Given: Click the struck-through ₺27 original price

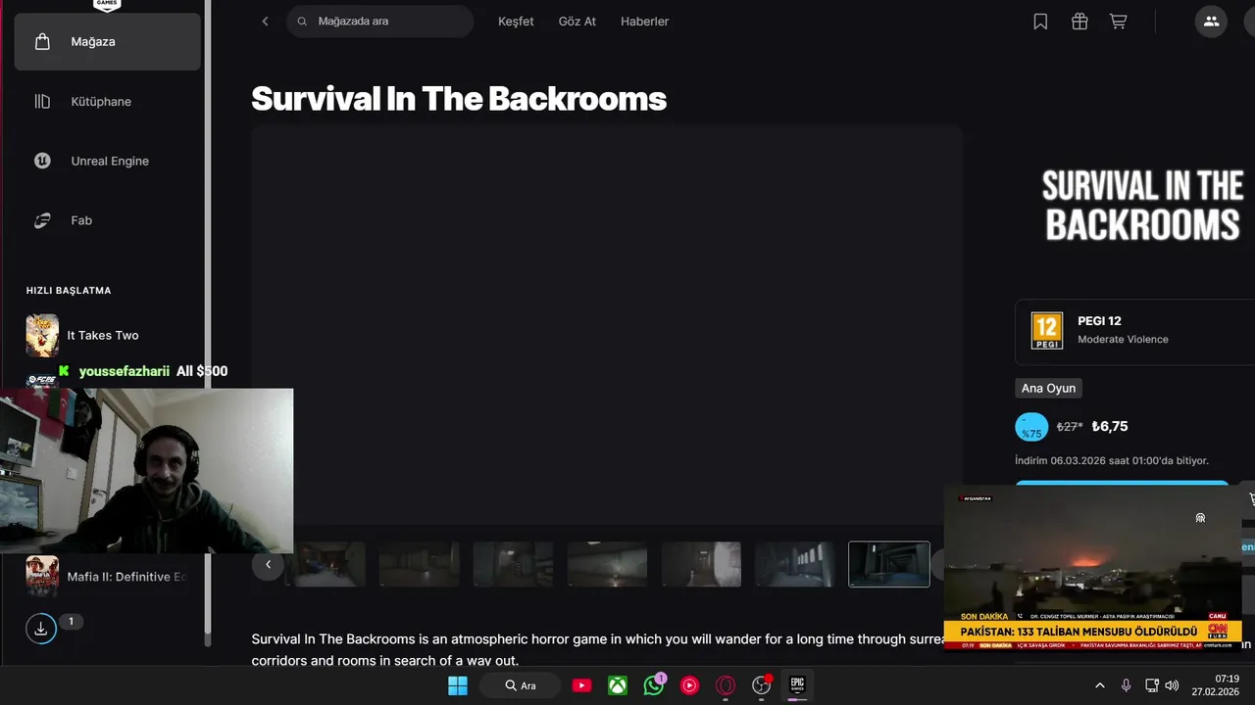Looking at the screenshot, I should pyautogui.click(x=1069, y=427).
